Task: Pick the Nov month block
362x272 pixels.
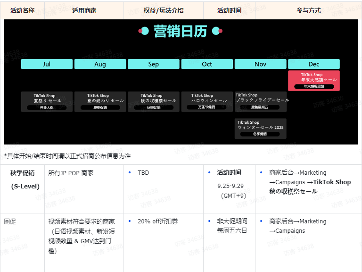Action: pyautogui.click(x=260, y=64)
